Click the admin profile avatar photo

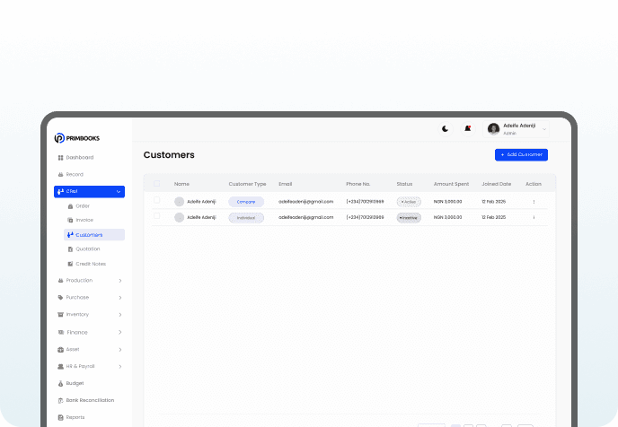pos(493,128)
